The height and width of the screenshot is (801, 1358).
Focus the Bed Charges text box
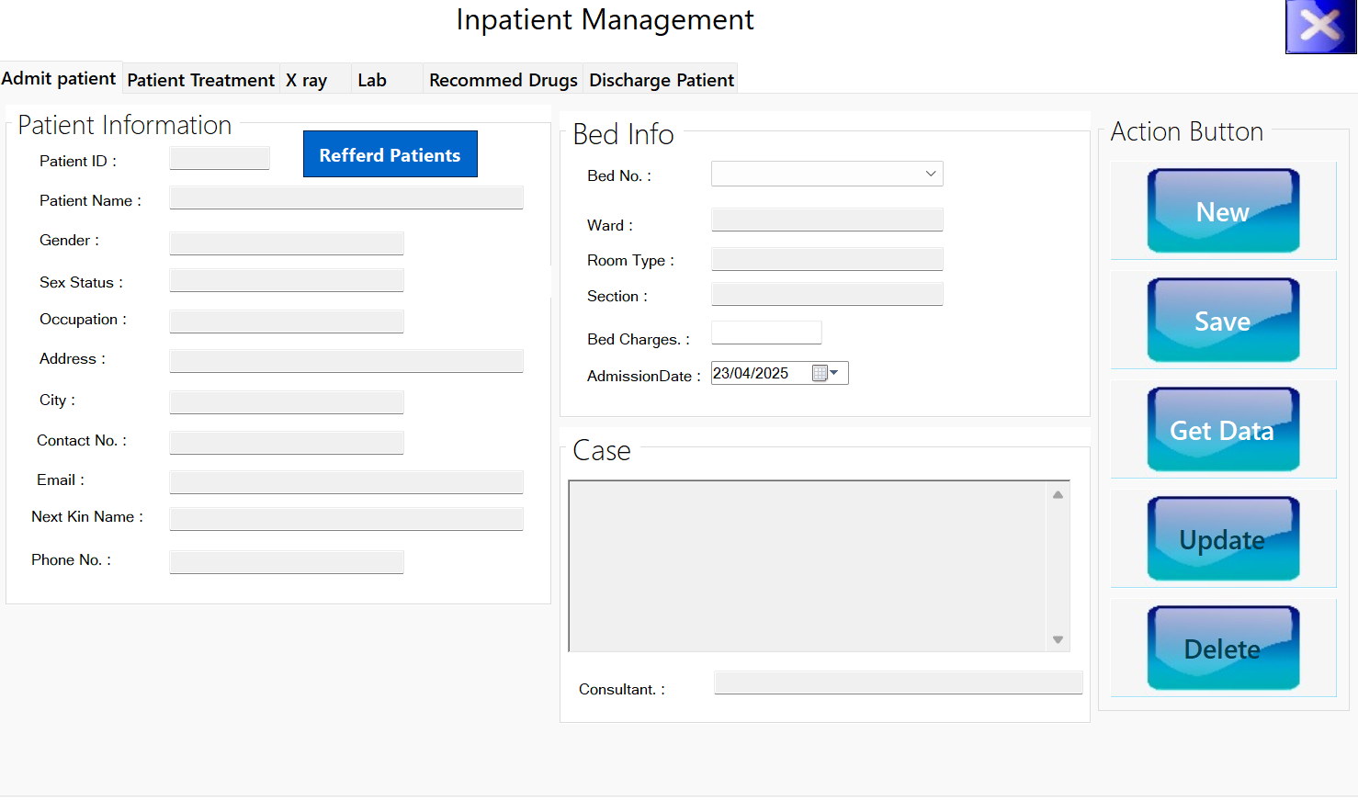765,333
